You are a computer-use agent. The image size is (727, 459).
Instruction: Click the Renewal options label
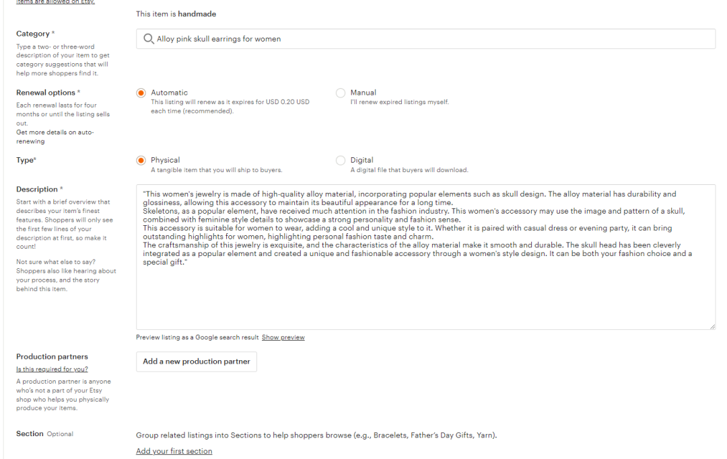pos(46,93)
